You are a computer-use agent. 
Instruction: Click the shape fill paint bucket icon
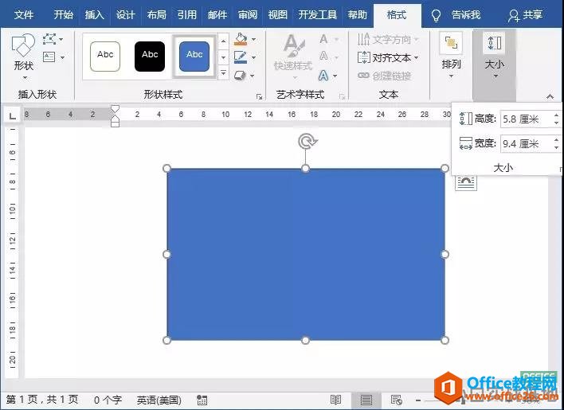(241, 39)
